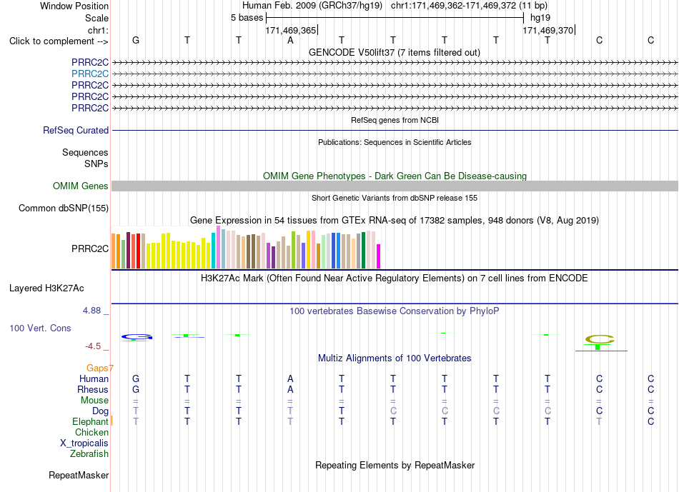Open the Common dbSNP(155) track label
This screenshot has width=679, height=492.
point(63,208)
